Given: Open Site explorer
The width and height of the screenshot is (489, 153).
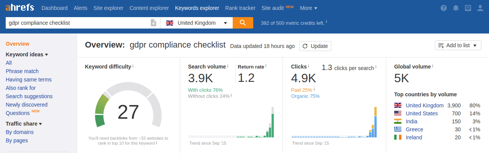Looking at the screenshot, I should click(x=108, y=8).
